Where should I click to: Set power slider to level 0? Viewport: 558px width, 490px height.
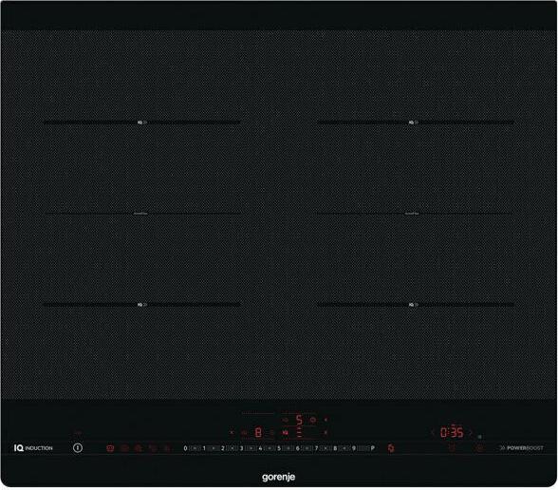click(185, 448)
